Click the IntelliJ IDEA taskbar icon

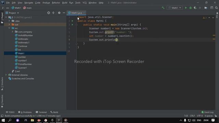point(59,120)
